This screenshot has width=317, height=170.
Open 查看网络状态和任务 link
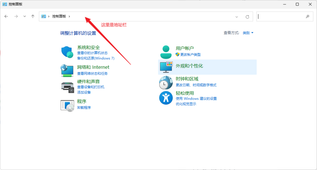(x=92, y=73)
